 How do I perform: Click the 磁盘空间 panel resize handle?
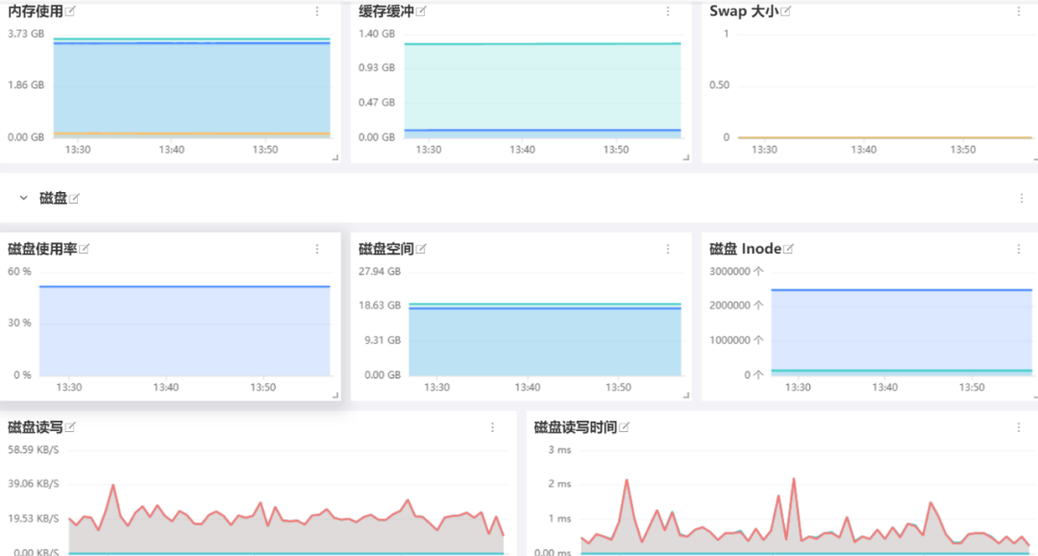click(x=686, y=396)
